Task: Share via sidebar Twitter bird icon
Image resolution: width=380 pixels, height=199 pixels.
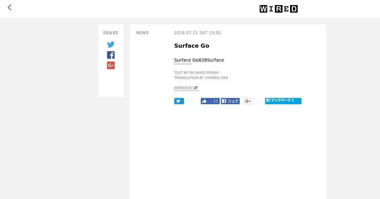Action: tap(111, 45)
